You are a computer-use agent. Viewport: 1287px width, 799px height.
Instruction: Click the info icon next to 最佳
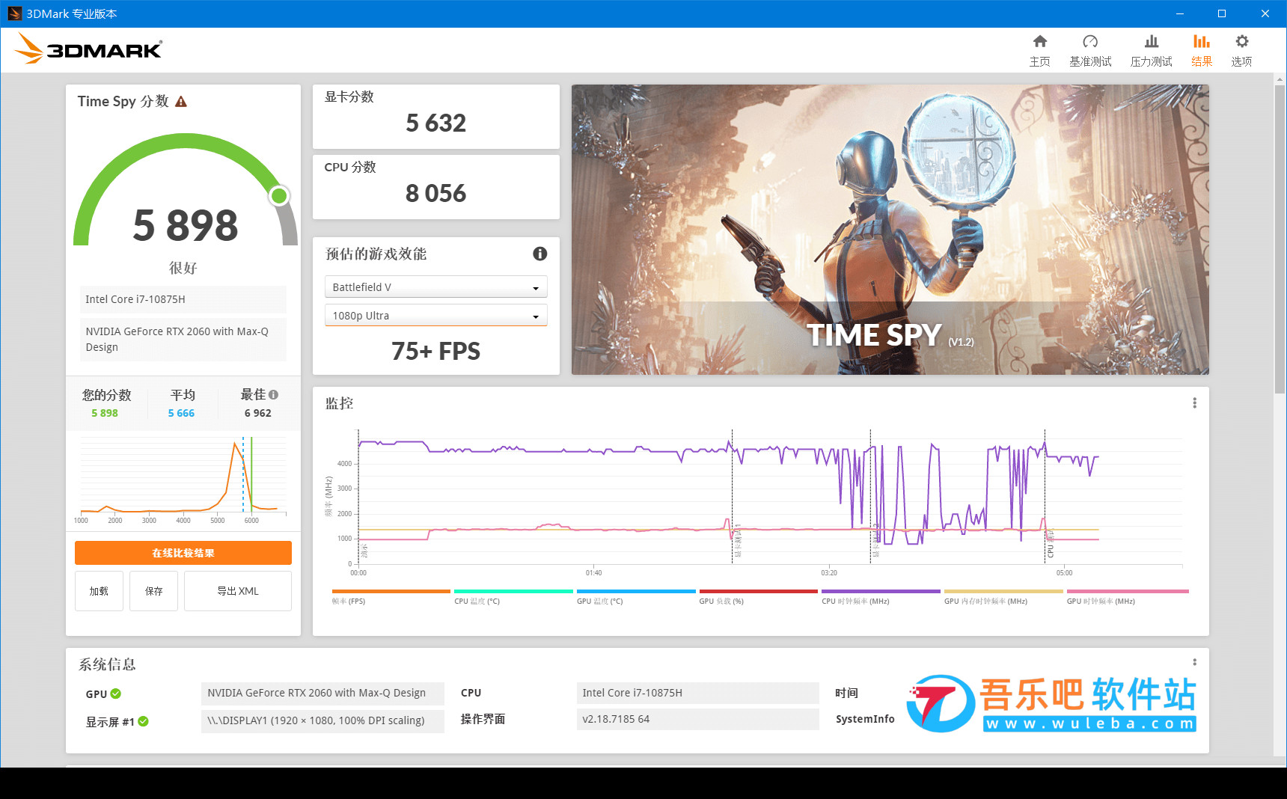(273, 394)
